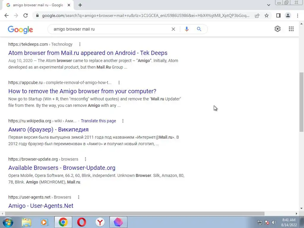
Task: Launch the media player taskbar icon
Action: [x=44, y=222]
